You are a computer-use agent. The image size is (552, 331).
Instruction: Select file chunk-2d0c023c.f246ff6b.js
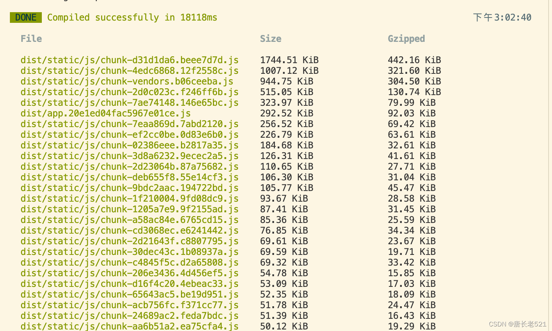pos(130,92)
